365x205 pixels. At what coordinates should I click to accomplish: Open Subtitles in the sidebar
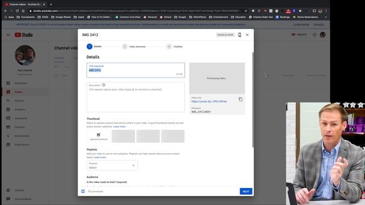point(25,127)
